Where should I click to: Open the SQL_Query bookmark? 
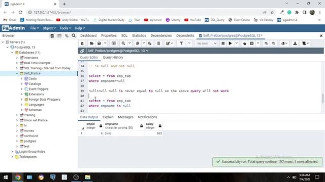tap(215, 20)
